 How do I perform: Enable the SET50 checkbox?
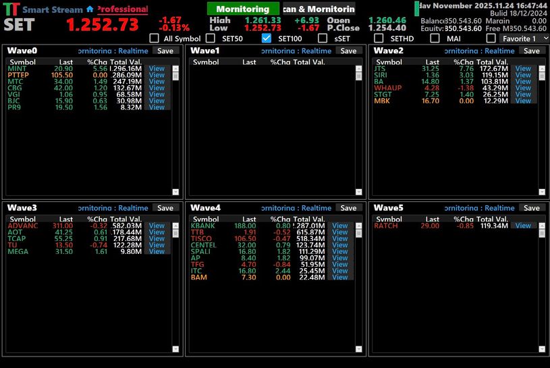click(209, 38)
